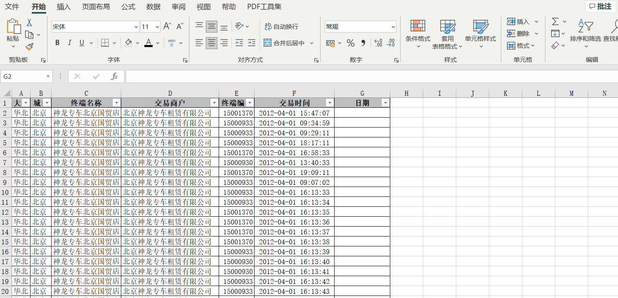Screen dimensions: 618x298
Task: Click the Increase Decimal icon
Action: tap(378, 43)
